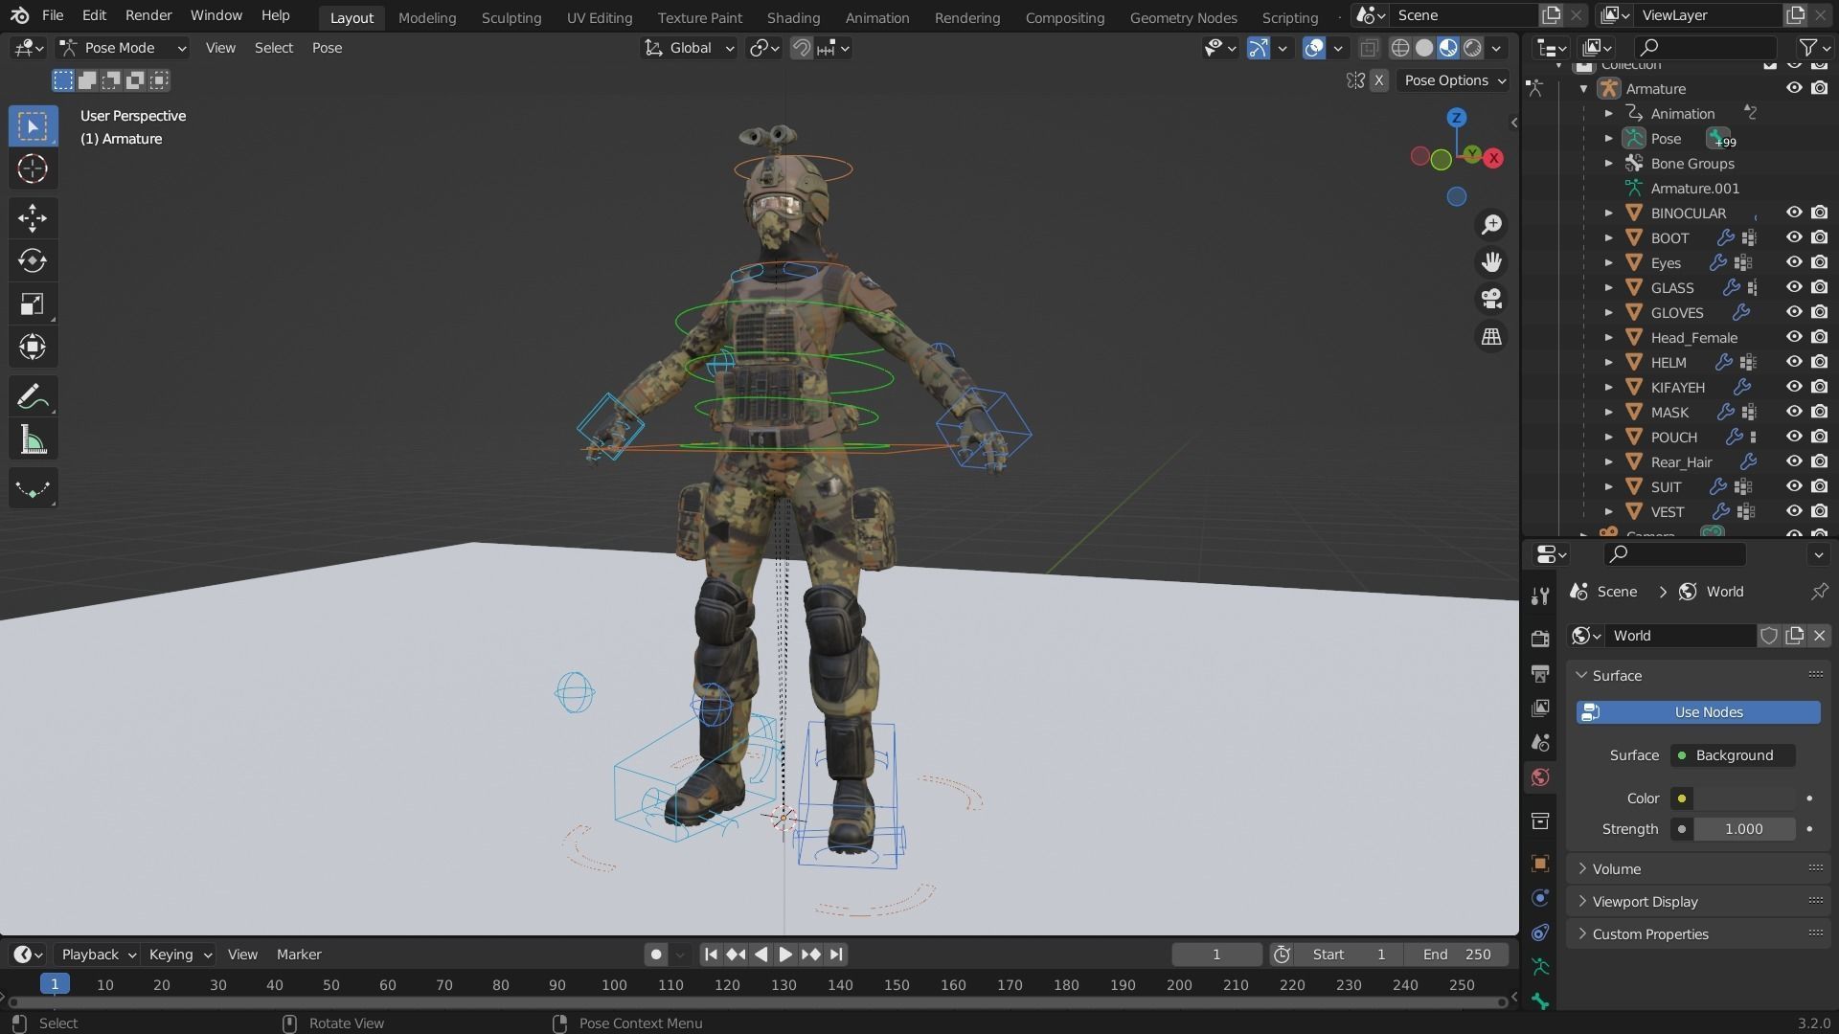Toggle Armature visibility eye icon
The width and height of the screenshot is (1839, 1034).
pyautogui.click(x=1794, y=88)
